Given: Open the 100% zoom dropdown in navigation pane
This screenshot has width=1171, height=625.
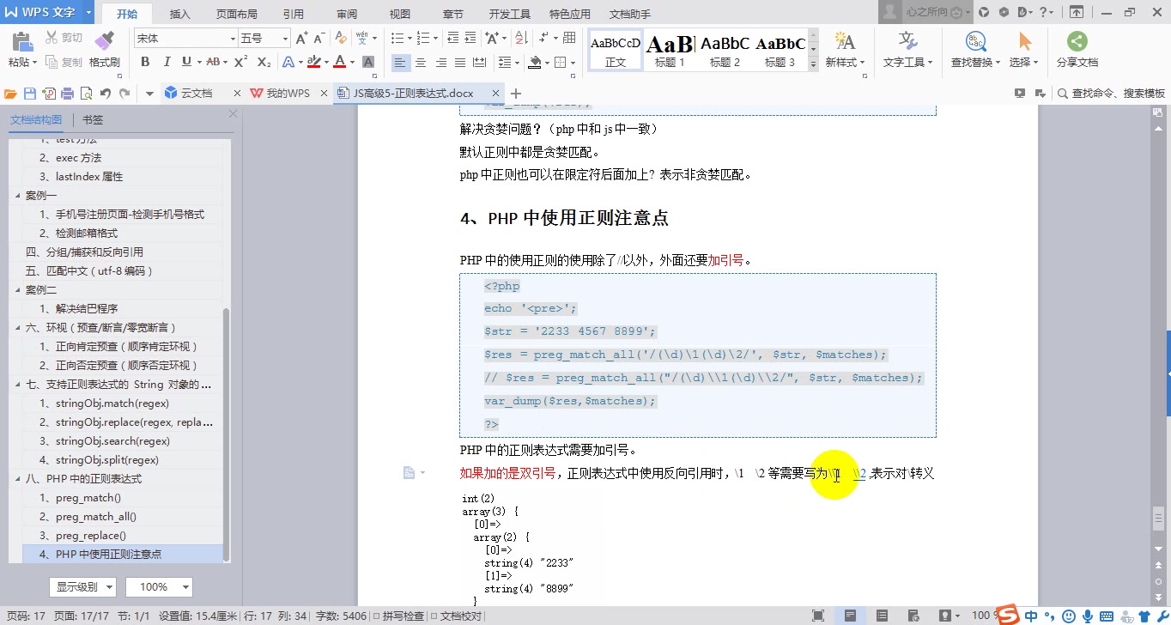Looking at the screenshot, I should click(x=160, y=587).
